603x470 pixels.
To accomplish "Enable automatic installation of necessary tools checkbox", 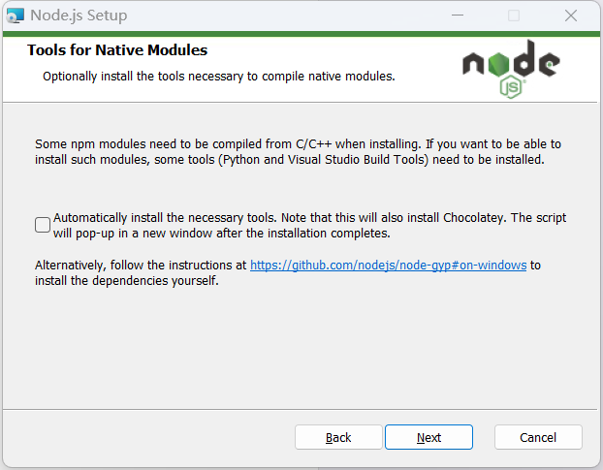I will pos(43,225).
